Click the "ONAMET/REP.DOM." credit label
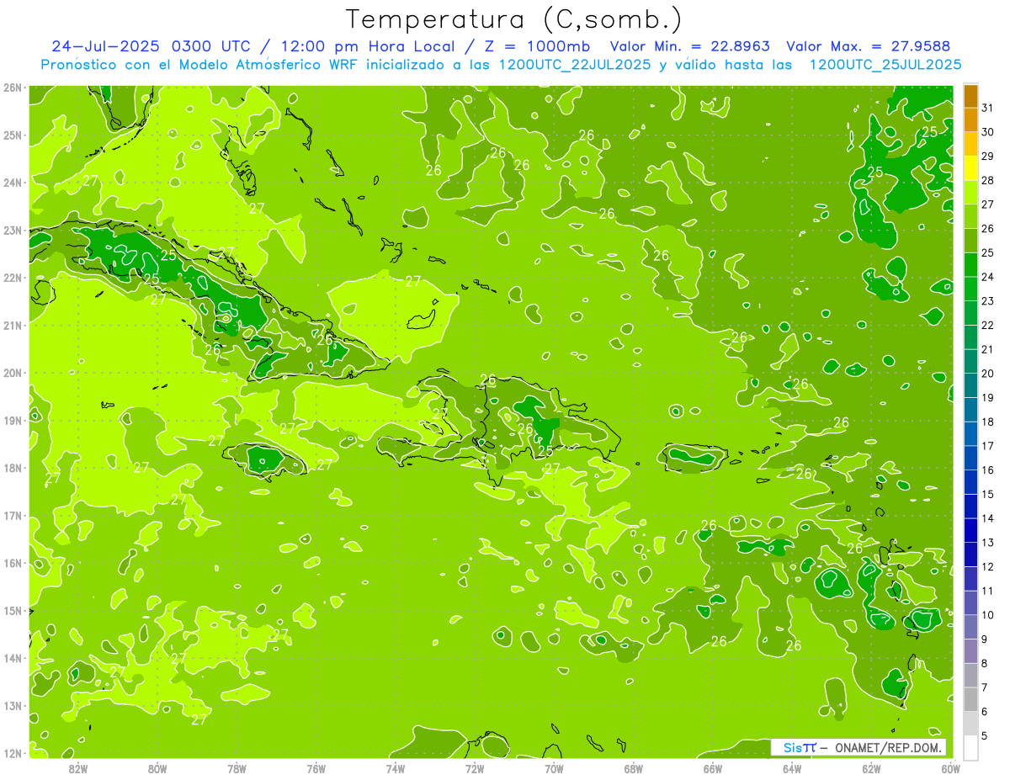Screen dimensions: 1010x780 (x=889, y=748)
